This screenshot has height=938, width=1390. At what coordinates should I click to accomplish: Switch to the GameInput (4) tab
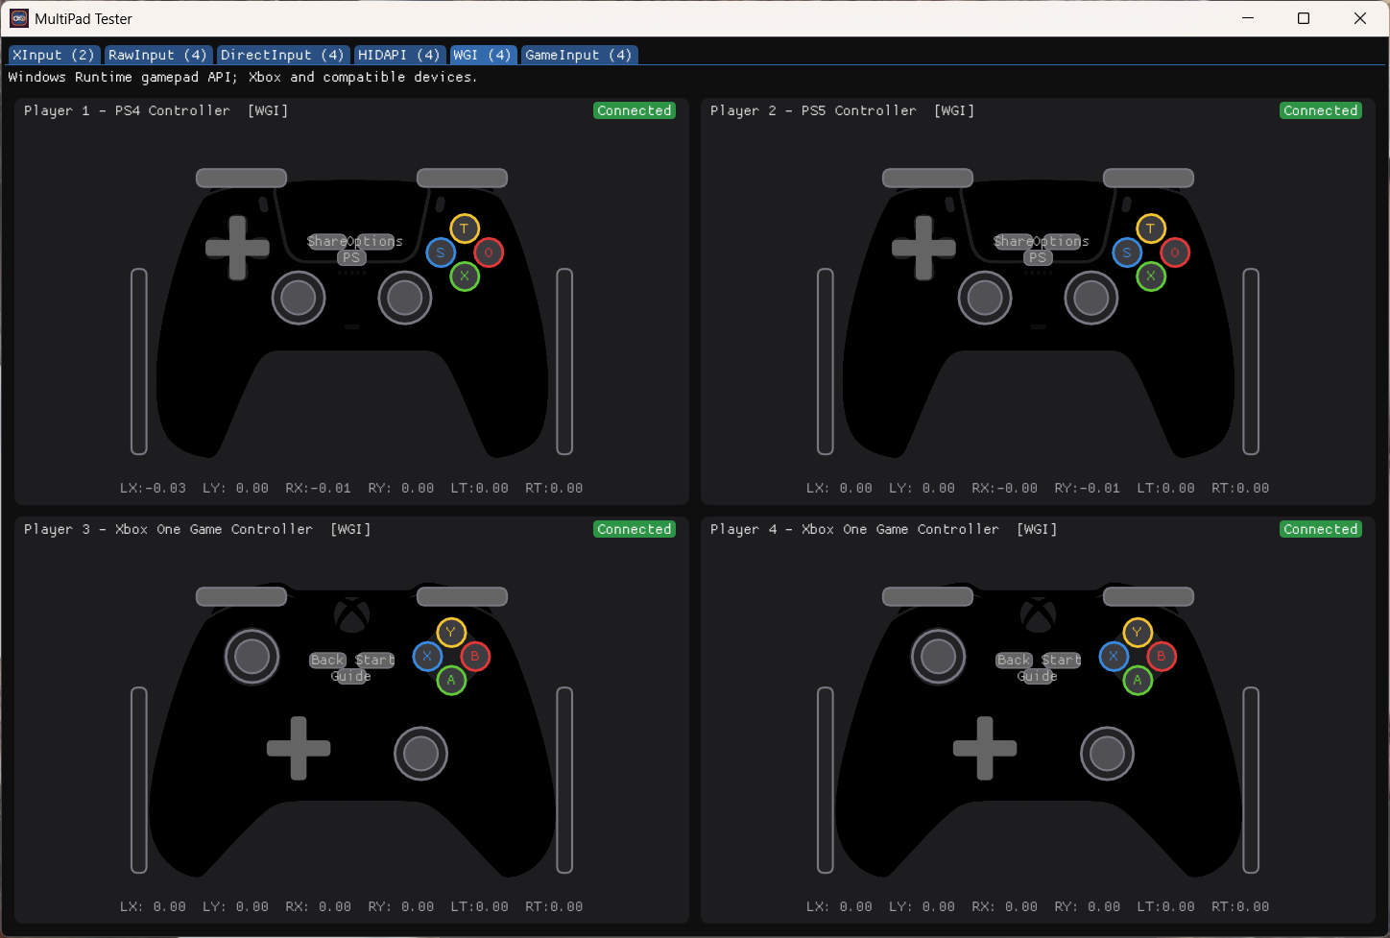(578, 55)
